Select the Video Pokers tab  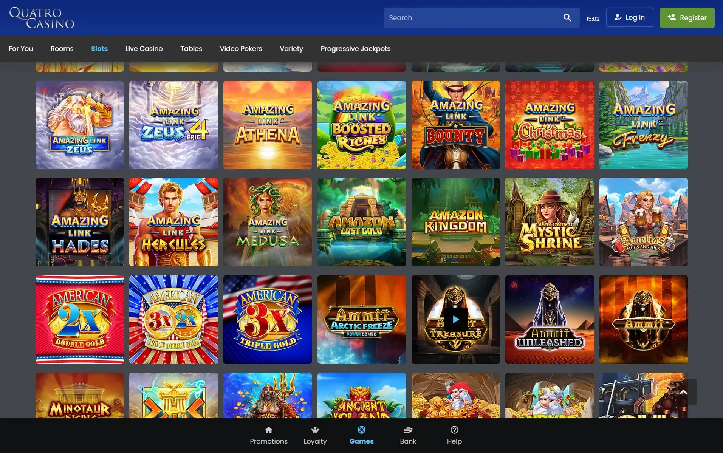pyautogui.click(x=241, y=49)
